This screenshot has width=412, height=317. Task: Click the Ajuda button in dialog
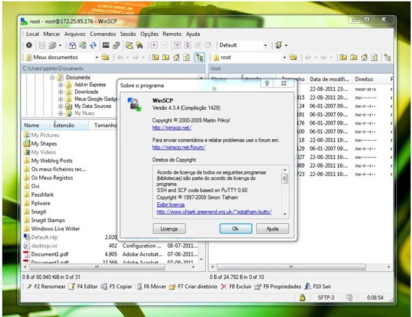273,228
